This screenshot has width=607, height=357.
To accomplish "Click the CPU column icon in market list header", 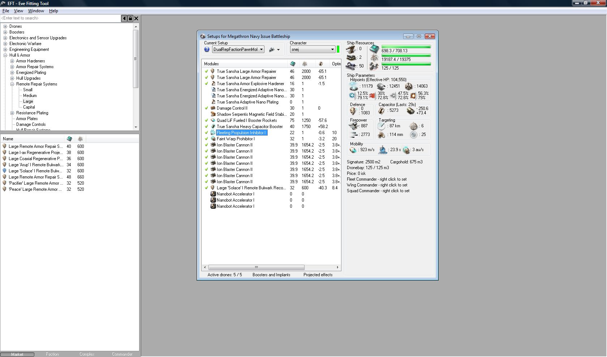I will (69, 139).
